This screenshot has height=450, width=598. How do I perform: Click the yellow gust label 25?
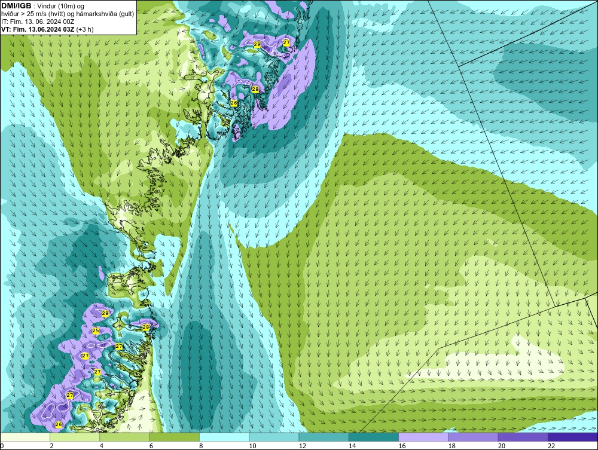pyautogui.click(x=96, y=330)
